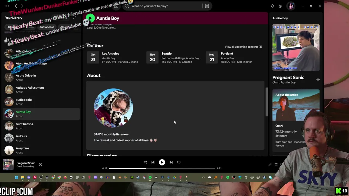Image resolution: width=349 pixels, height=196 pixels.
Task: Open the Los Angeles Oct 31 concert
Action: coord(115,57)
